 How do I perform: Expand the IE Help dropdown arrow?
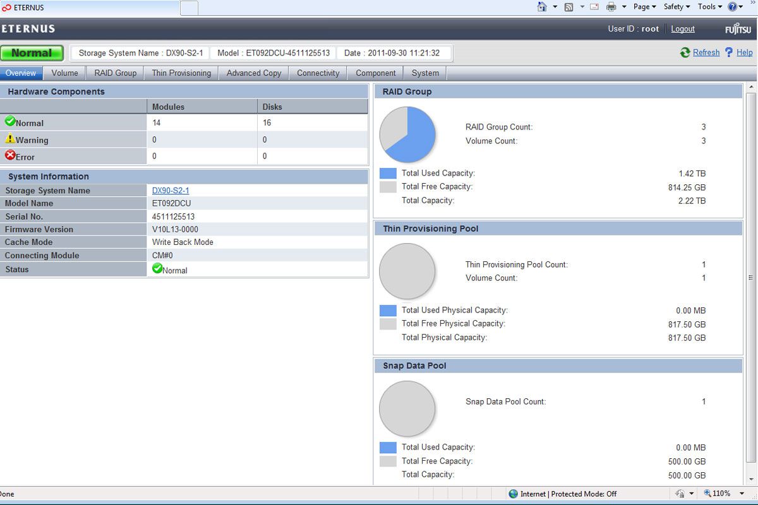click(740, 7)
